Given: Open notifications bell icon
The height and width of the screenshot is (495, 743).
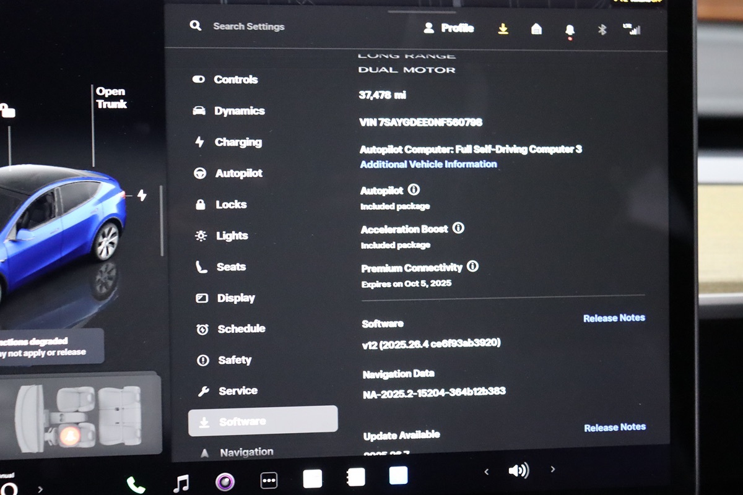Looking at the screenshot, I should [x=570, y=30].
